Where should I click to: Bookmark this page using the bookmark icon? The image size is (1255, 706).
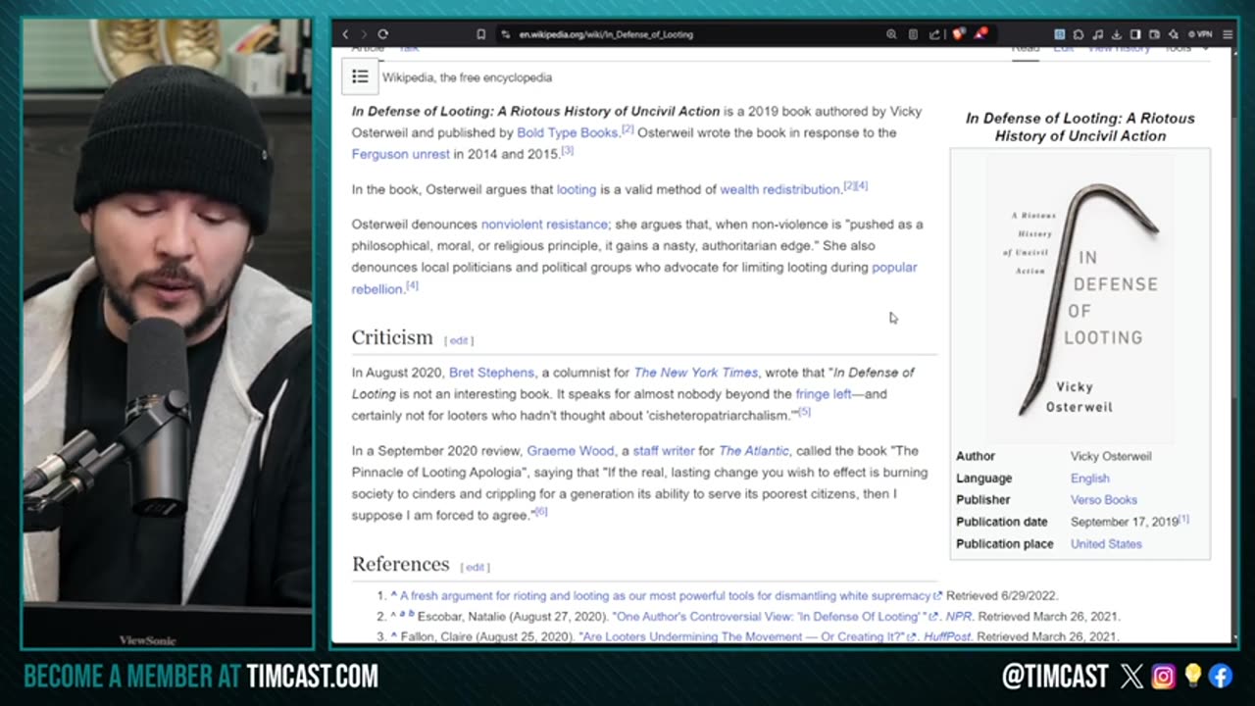[480, 34]
